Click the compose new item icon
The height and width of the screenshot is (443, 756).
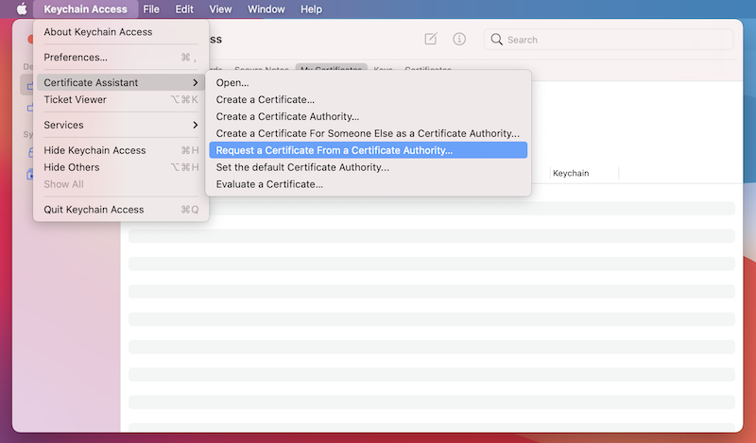tap(431, 39)
